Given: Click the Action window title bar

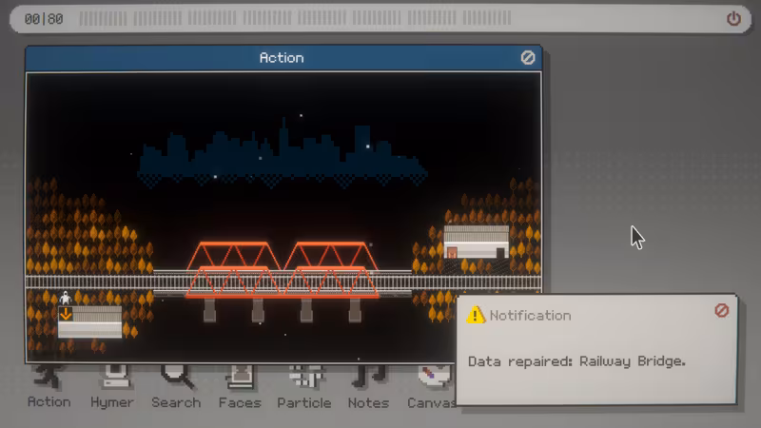Looking at the screenshot, I should [x=283, y=58].
